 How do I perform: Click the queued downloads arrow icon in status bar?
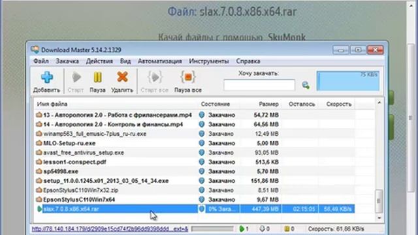coord(262,228)
